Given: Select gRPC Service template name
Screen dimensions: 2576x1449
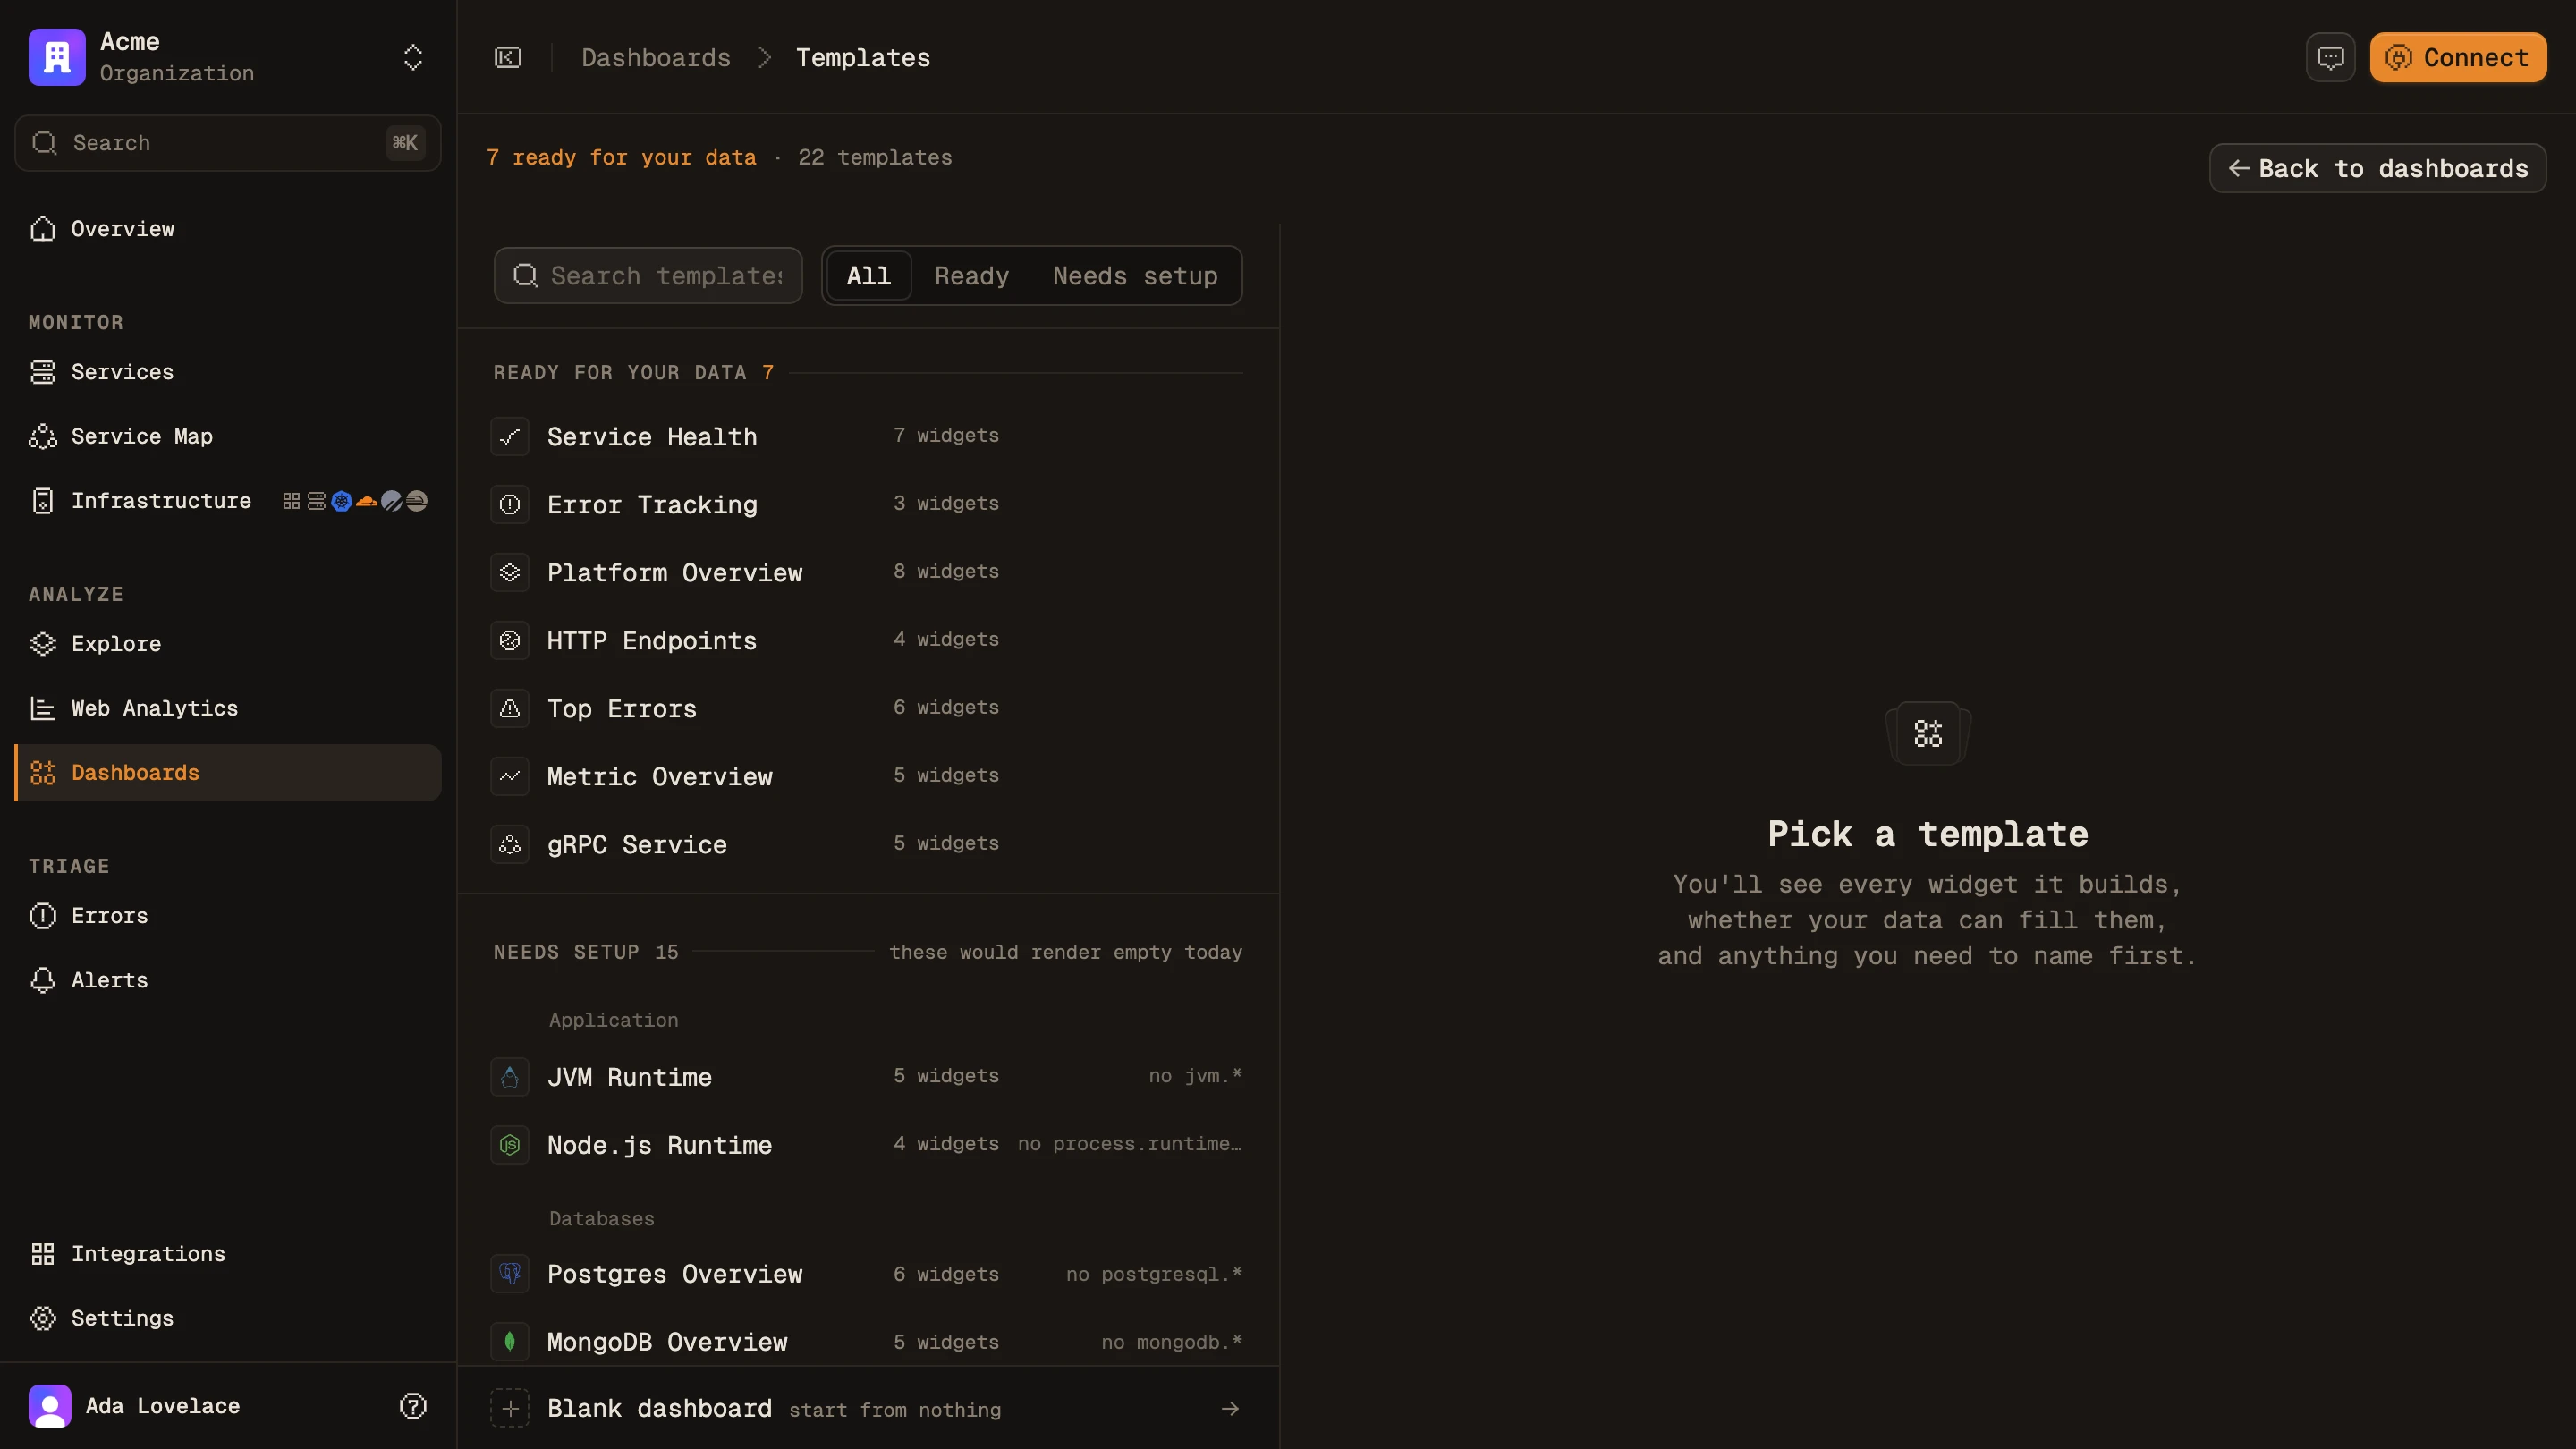Looking at the screenshot, I should [637, 845].
